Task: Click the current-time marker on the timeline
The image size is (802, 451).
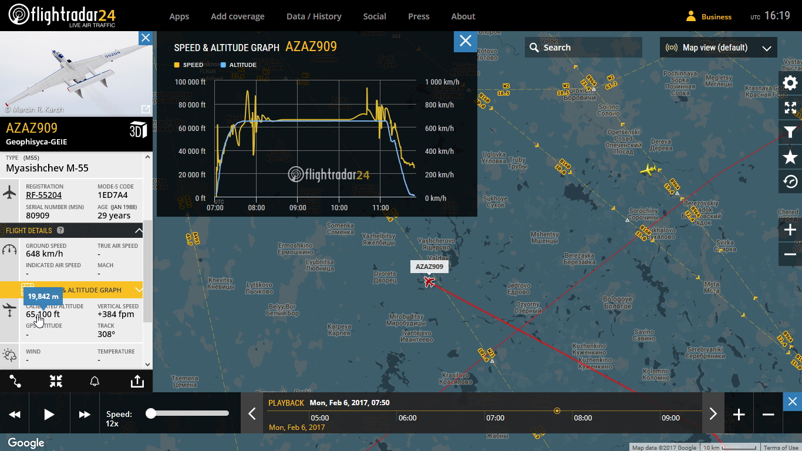Action: click(x=557, y=410)
